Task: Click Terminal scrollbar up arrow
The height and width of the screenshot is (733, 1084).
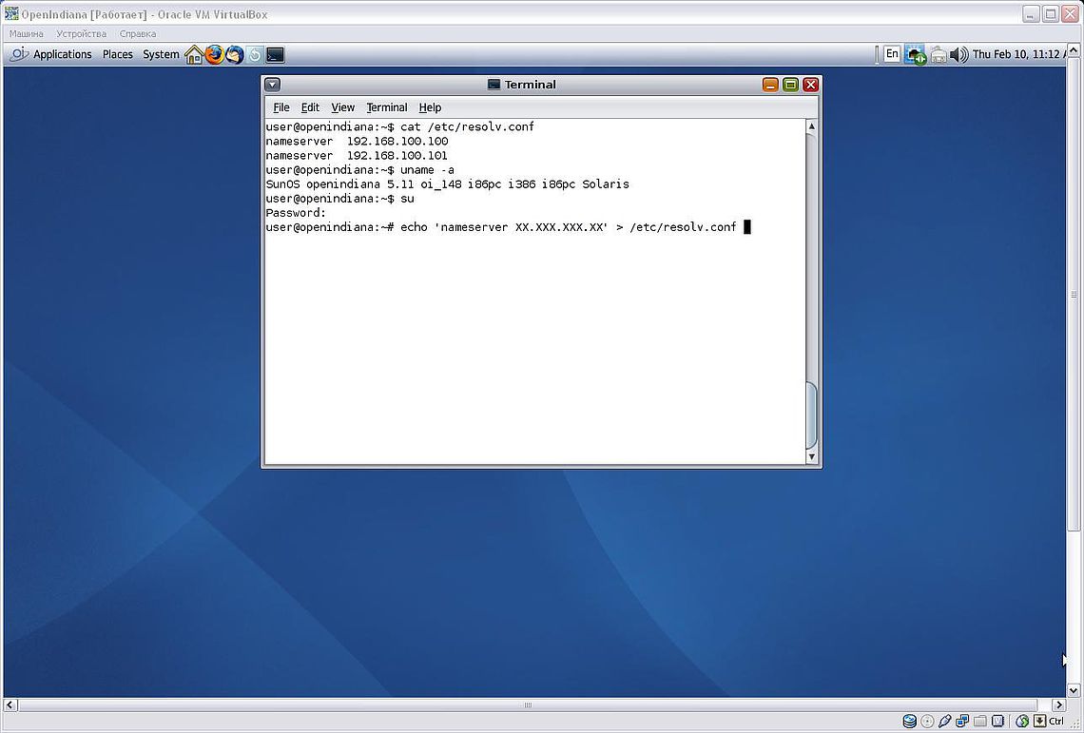Action: 812,126
